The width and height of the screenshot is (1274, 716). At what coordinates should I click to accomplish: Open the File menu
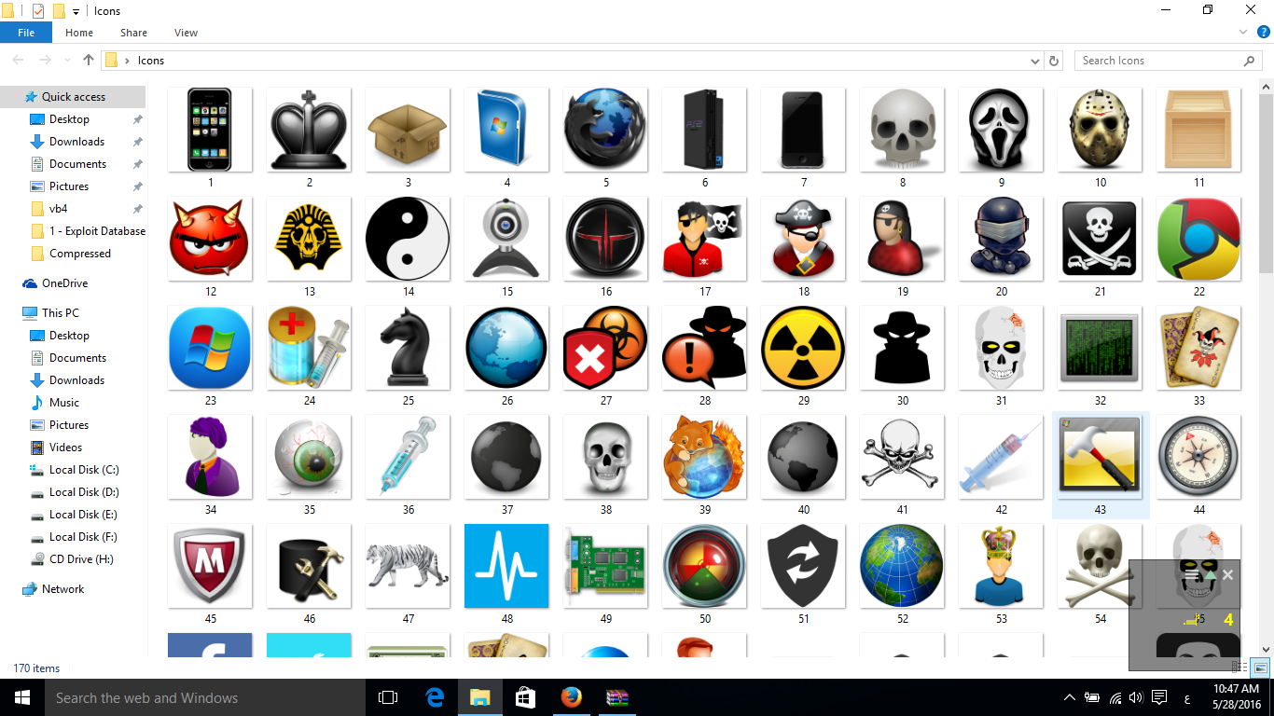[26, 33]
